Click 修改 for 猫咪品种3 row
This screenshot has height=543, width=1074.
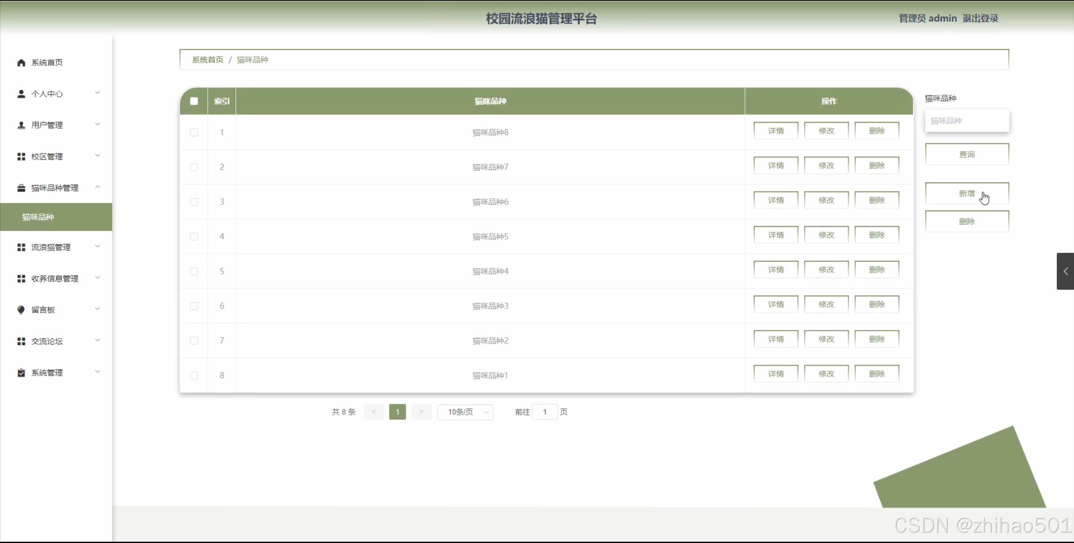826,304
